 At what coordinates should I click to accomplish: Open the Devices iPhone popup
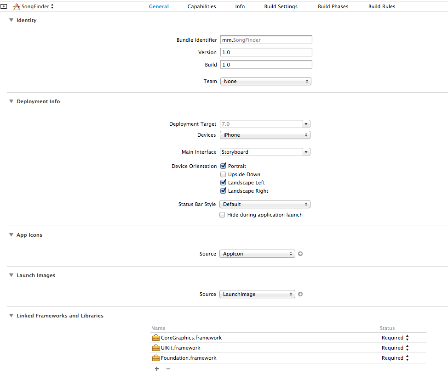click(x=265, y=135)
